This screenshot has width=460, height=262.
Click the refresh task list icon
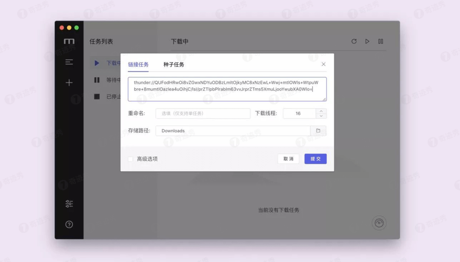click(354, 41)
